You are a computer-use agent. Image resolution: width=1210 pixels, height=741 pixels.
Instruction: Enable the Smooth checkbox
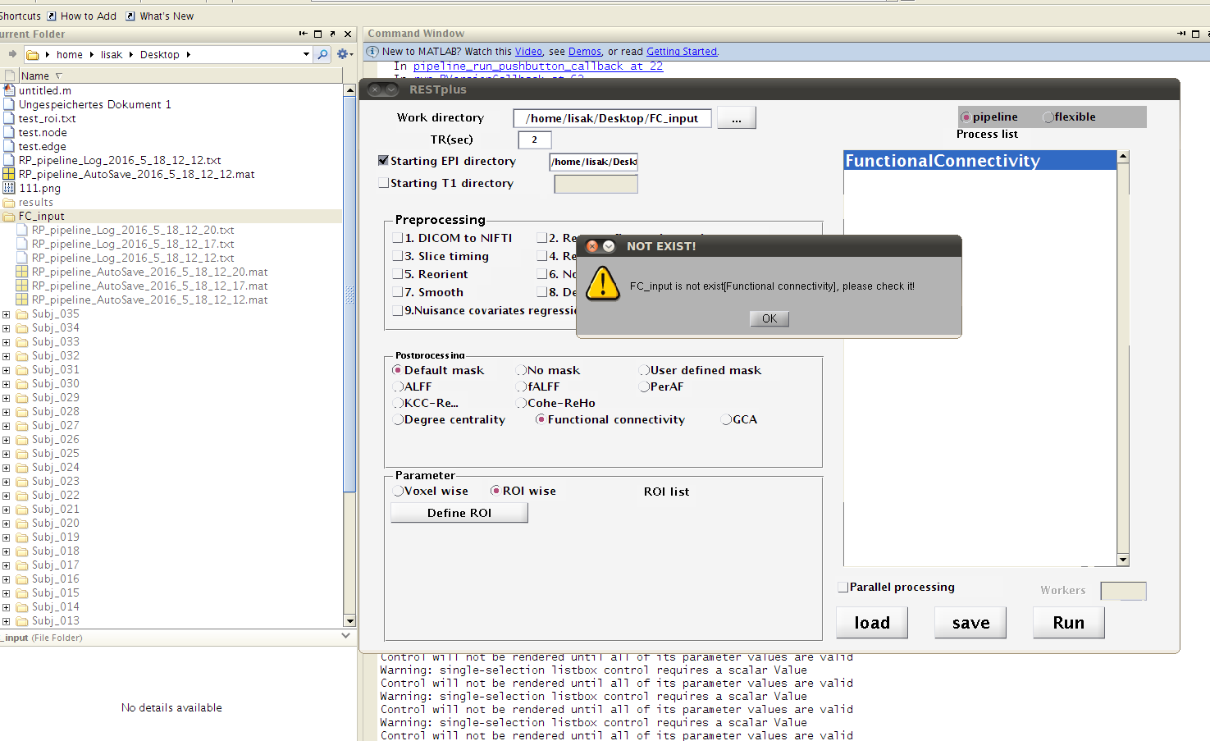click(398, 291)
